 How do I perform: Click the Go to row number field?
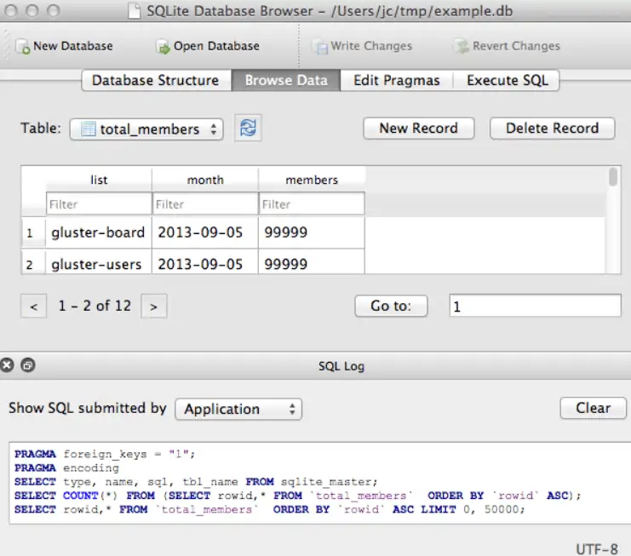coord(536,306)
